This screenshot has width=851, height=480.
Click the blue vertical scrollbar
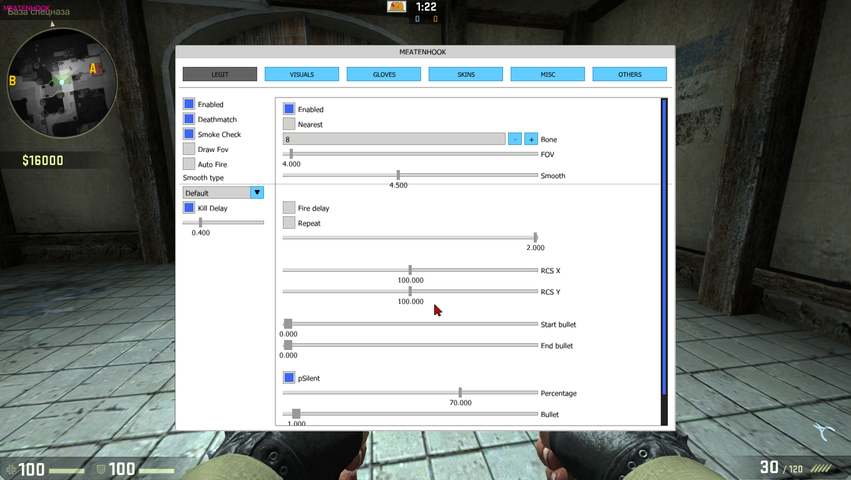(x=665, y=247)
